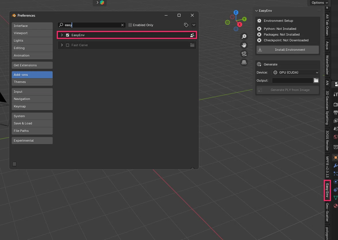338x240 pixels.
Task: Click the folder icon on Fast Carve row
Action: point(192,45)
